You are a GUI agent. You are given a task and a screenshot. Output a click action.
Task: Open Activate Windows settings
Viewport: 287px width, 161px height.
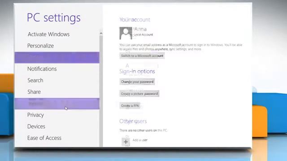[48, 34]
